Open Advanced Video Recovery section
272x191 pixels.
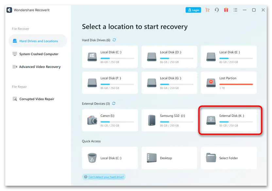click(39, 67)
